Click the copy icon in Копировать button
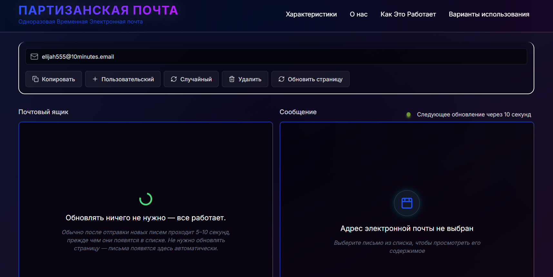Viewport: 553px width, 277px height. tap(35, 79)
